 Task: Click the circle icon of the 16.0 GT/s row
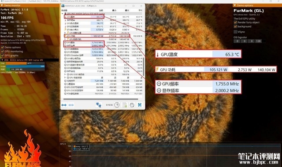click(x=65, y=94)
